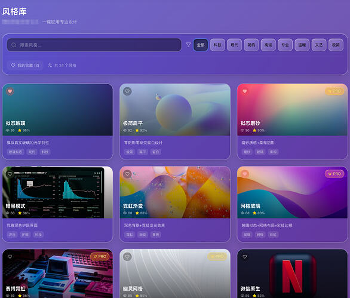Filter styles by 文艺 tag
350x298 pixels.
point(319,45)
